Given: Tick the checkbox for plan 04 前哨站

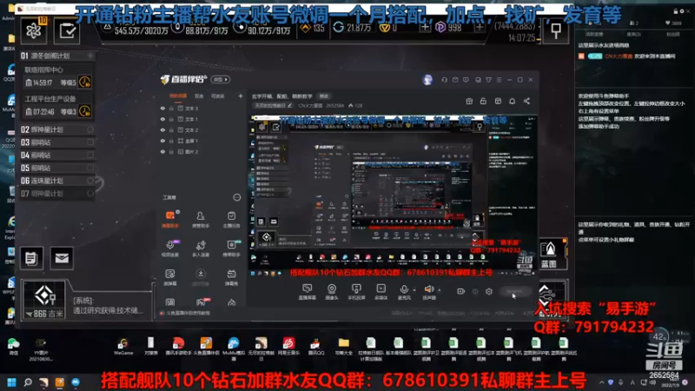Looking at the screenshot, I should tap(90, 156).
